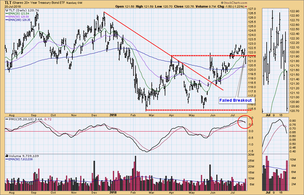Click the TLT ticker symbol in the title

pos(8,3)
